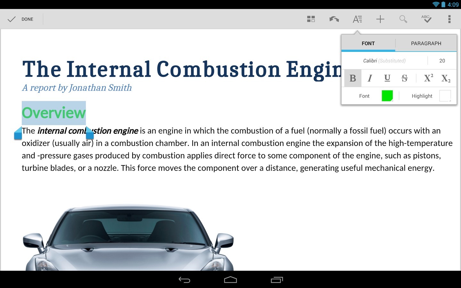Tap the Home navigation button
The width and height of the screenshot is (461, 288).
(230, 279)
